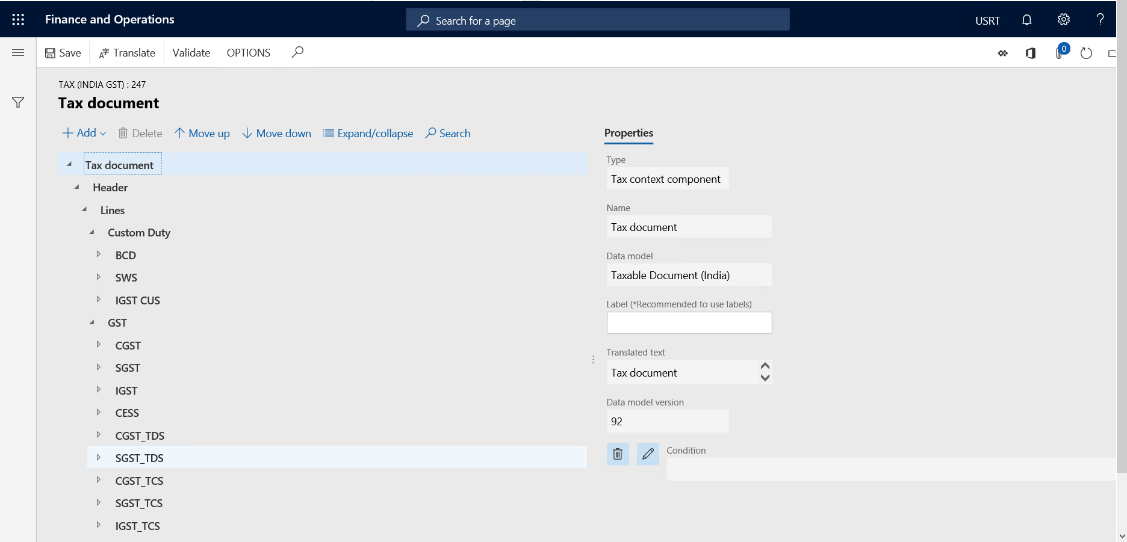Select the SGST_TCS tree item
The image size is (1127, 542).
(139, 504)
